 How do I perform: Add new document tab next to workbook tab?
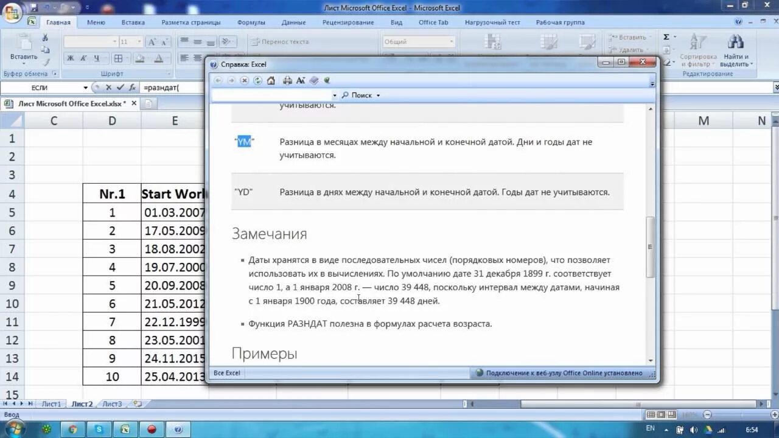pos(148,104)
